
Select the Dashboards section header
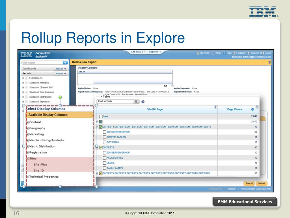tap(29, 69)
